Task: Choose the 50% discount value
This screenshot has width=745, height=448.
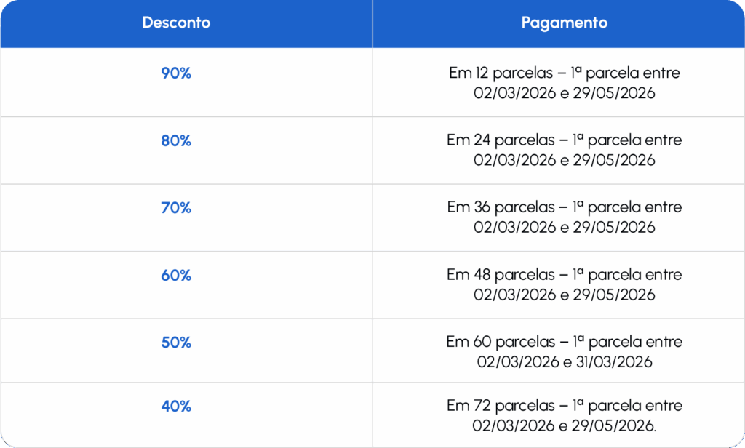Action: [176, 343]
